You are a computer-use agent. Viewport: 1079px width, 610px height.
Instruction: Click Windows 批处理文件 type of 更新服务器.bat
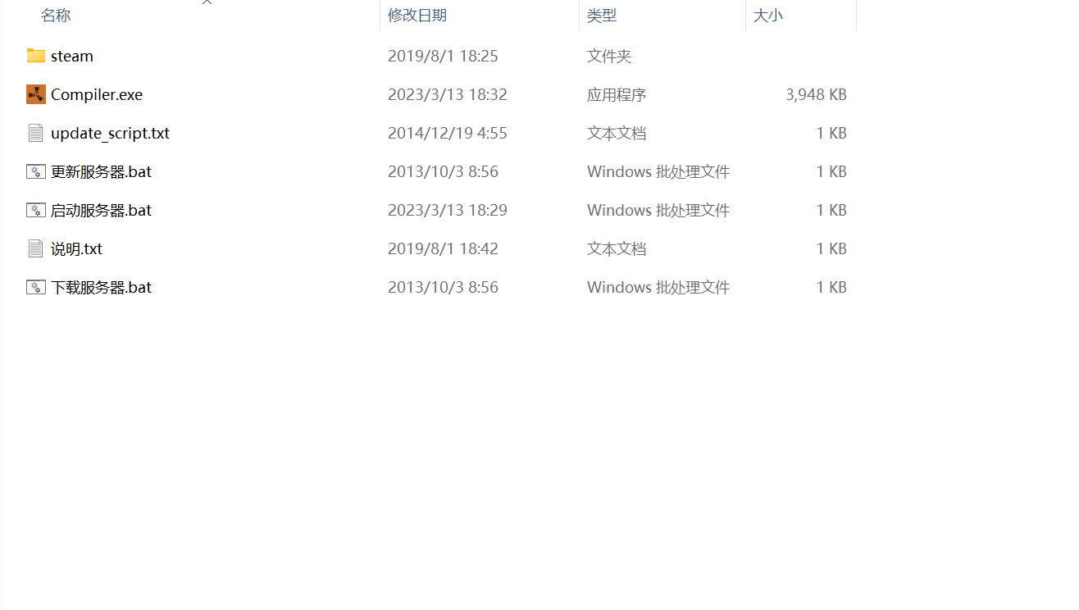658,171
